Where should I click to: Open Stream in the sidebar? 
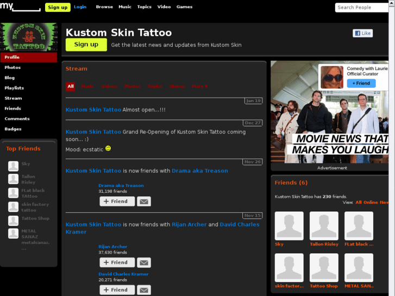(x=13, y=98)
